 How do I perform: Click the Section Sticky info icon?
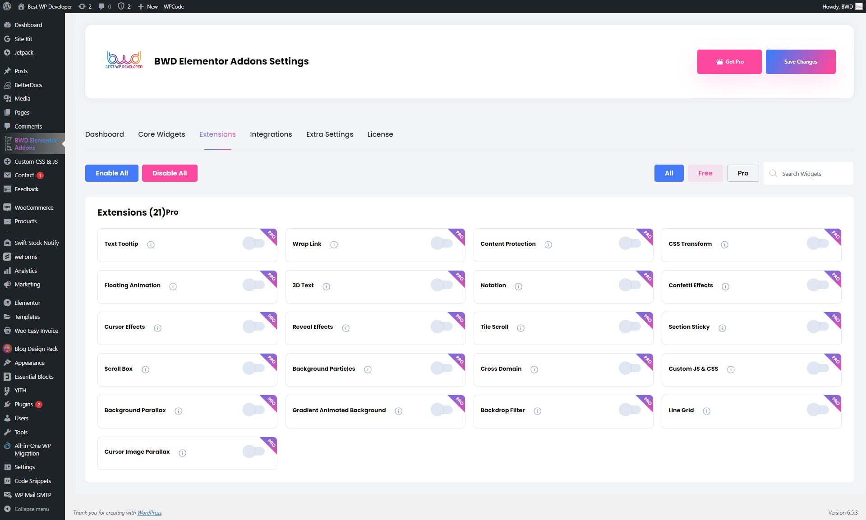point(723,328)
